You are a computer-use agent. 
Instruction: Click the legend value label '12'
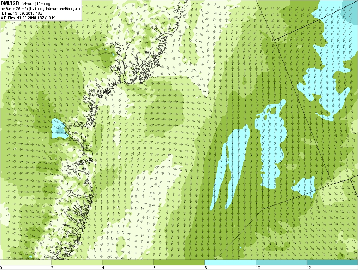pyautogui.click(x=309, y=268)
